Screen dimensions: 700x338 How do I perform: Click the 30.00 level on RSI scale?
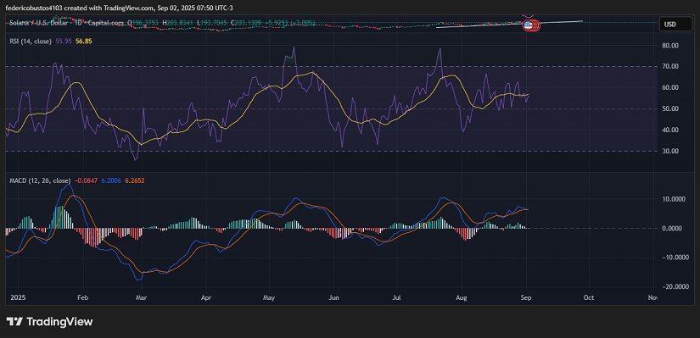[x=671, y=151]
